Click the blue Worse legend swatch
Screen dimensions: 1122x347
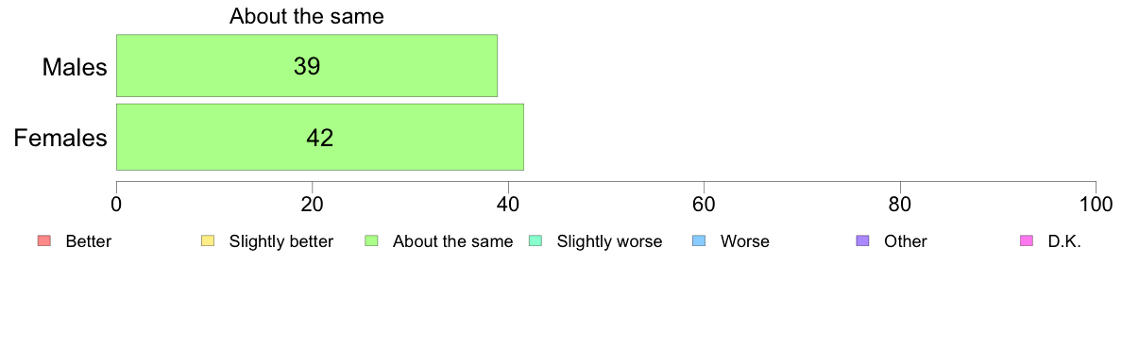699,241
